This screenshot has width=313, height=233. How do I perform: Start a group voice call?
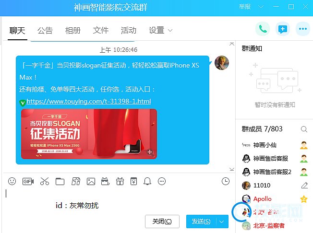(x=263, y=29)
